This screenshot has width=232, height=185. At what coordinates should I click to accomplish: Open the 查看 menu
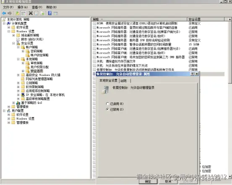point(37,7)
